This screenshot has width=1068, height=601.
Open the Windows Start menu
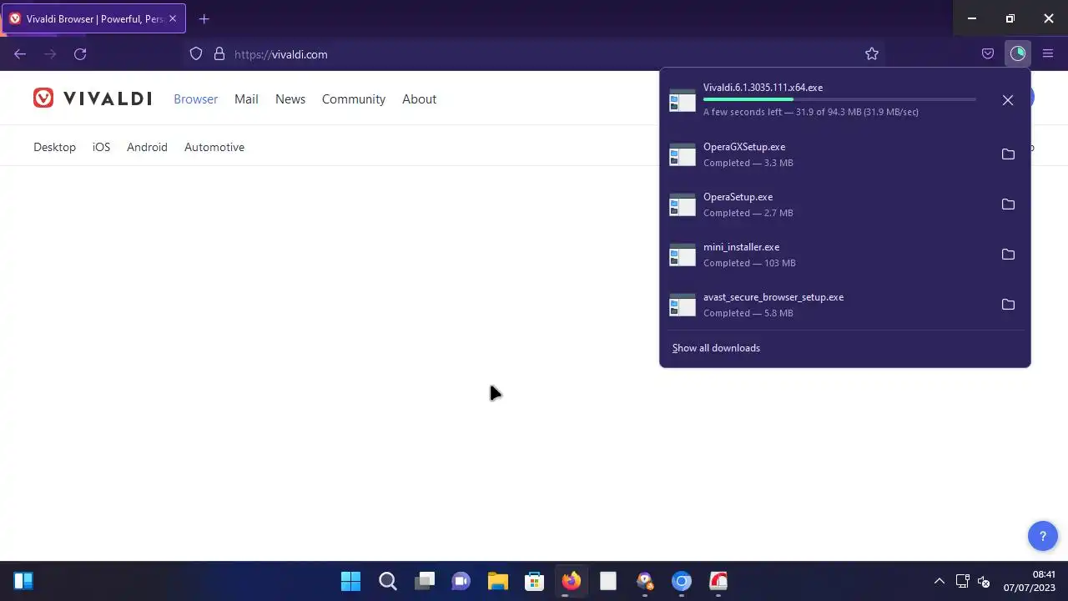click(x=351, y=581)
